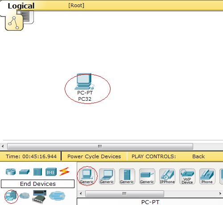
Task: Pick the VoIP Device
Action: tap(187, 176)
